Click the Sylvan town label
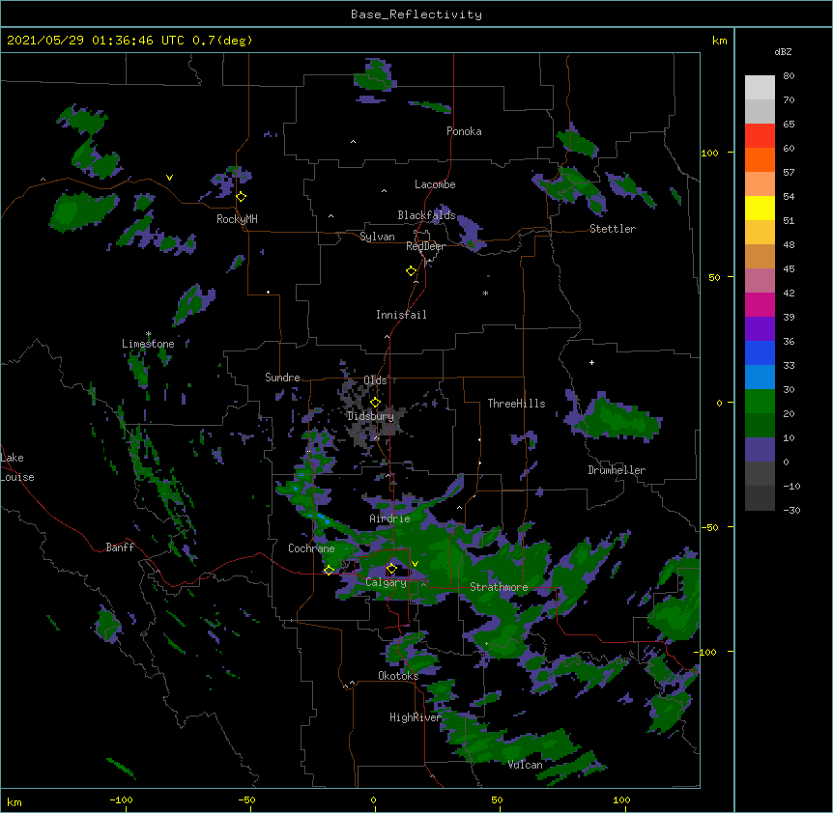This screenshot has height=813, width=833. point(377,237)
